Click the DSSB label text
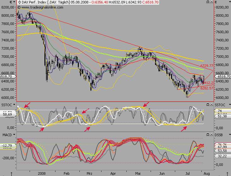231x176 pixels. [219, 135]
